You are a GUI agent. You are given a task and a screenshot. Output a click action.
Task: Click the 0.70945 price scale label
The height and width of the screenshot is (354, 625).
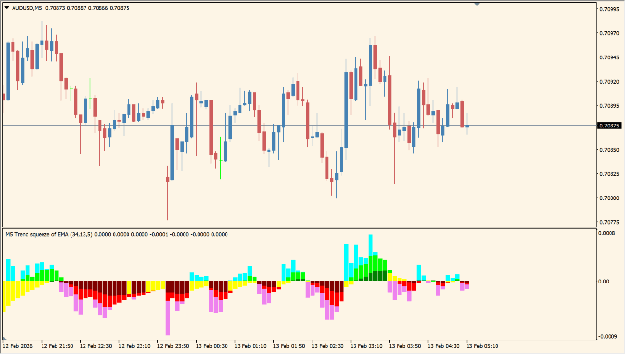pos(609,57)
